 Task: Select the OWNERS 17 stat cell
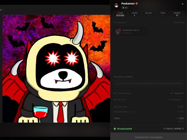[x=177, y=14]
